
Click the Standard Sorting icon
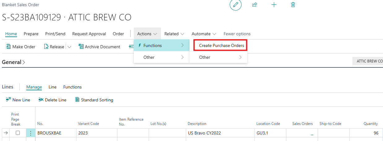77,100
